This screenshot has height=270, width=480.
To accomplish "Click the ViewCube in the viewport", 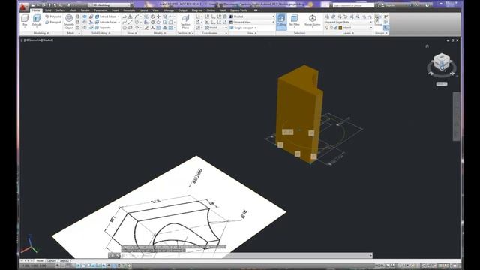I will pyautogui.click(x=442, y=62).
